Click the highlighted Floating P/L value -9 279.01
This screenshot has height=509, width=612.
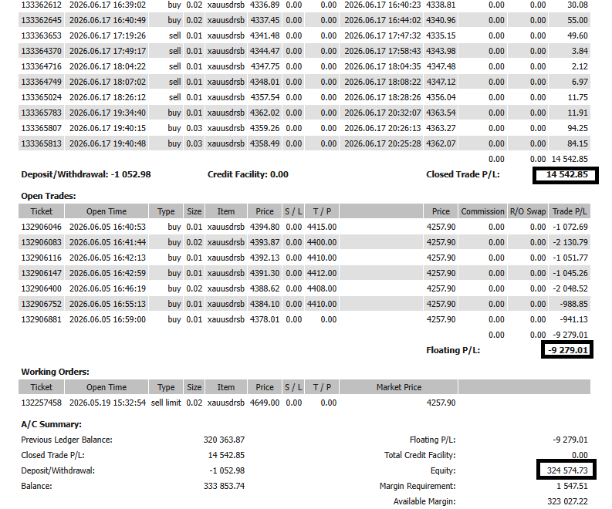pos(567,349)
